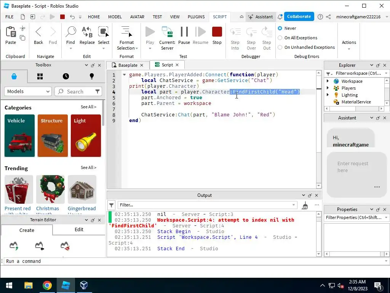Clear output with the broom icon

click(x=305, y=205)
